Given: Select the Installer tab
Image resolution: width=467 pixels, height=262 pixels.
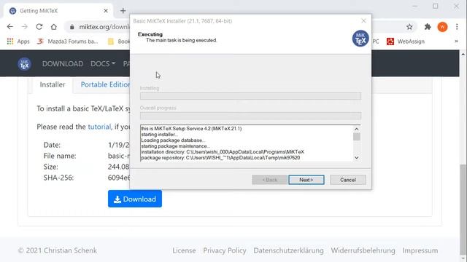Looking at the screenshot, I should [x=53, y=84].
